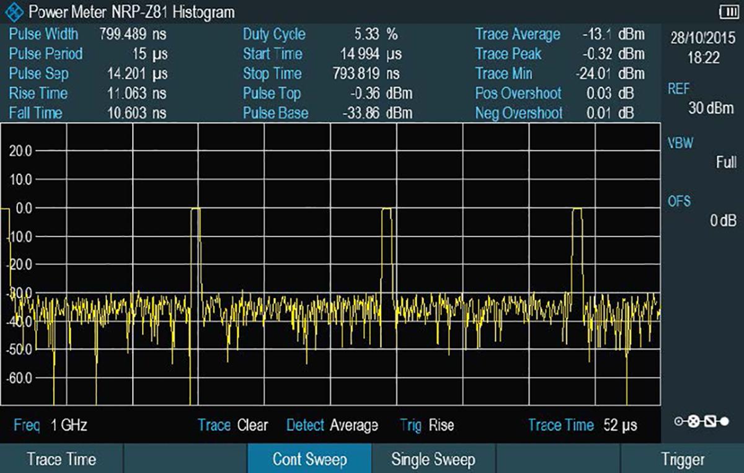
Task: Click the Trace Clear setting
Action: (x=232, y=425)
